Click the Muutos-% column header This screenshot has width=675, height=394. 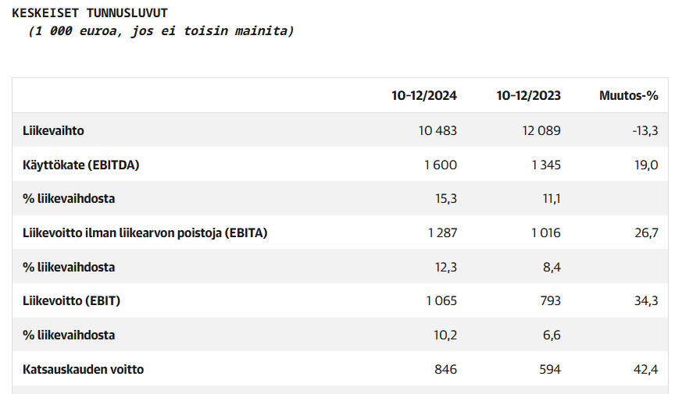[x=629, y=96]
